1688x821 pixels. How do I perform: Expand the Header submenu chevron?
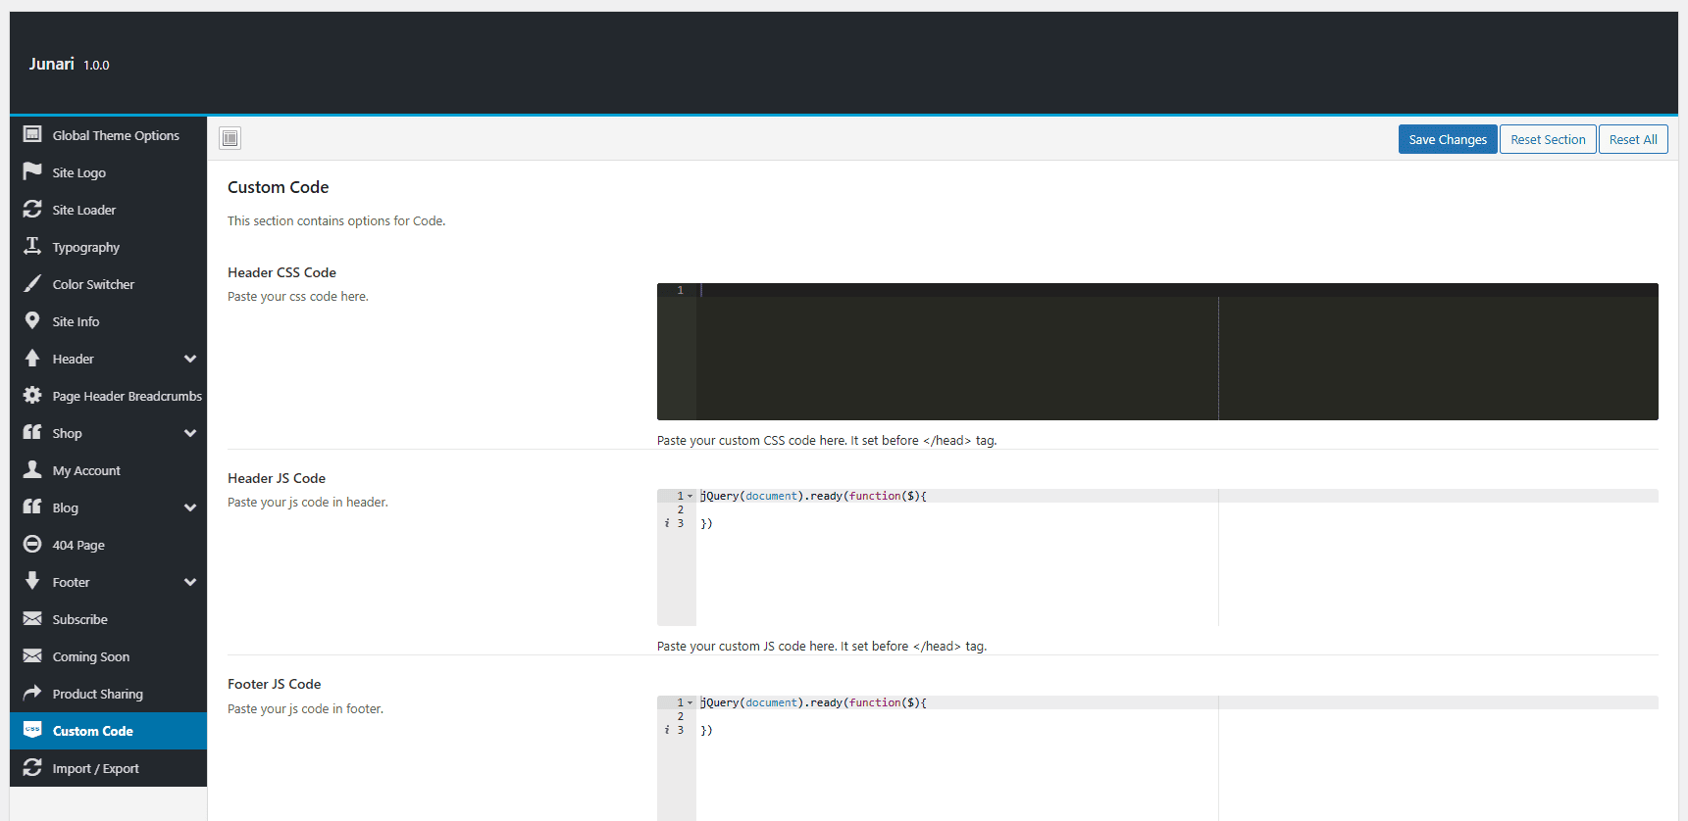[190, 359]
